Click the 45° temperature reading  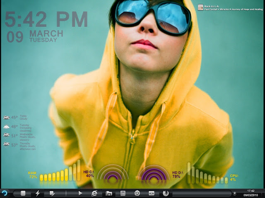click(14, 118)
